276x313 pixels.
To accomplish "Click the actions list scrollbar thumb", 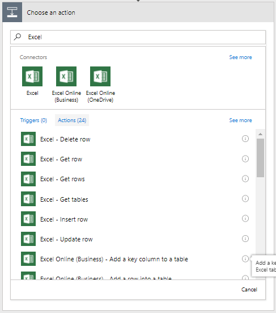I will tap(261, 158).
